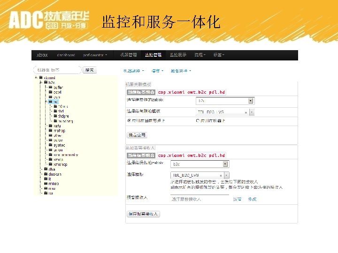This screenshot has width=338, height=253.
Task: Click the folder icon next to miui
Action: (x=46, y=188)
